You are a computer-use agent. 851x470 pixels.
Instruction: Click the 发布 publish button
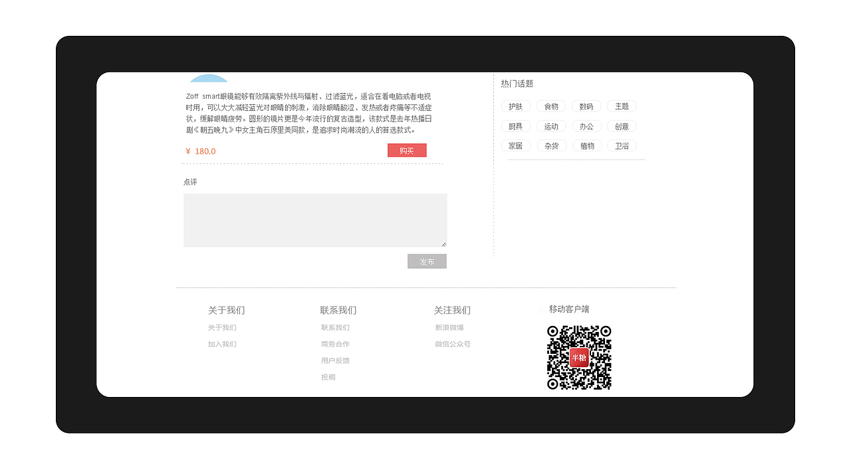tap(427, 261)
